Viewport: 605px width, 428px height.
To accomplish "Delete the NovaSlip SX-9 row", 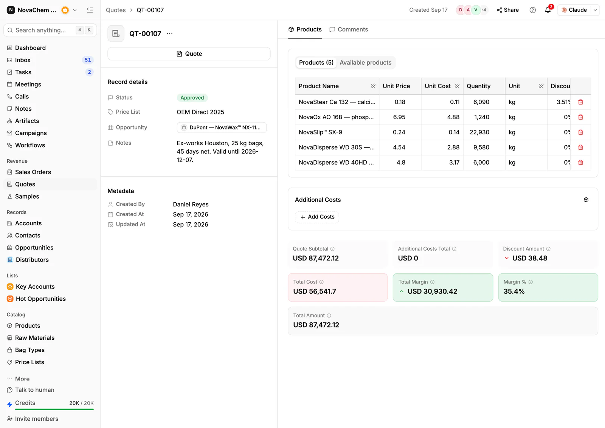I will point(581,132).
